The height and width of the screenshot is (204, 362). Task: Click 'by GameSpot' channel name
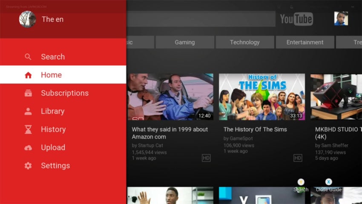tap(238, 138)
